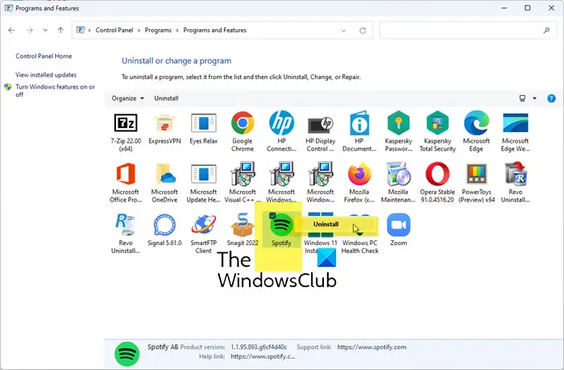Select the Spotify program icon
The height and width of the screenshot is (370, 564).
281,226
